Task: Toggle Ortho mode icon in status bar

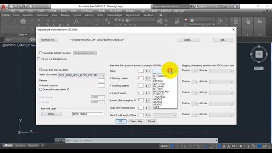Action: (x=185, y=146)
